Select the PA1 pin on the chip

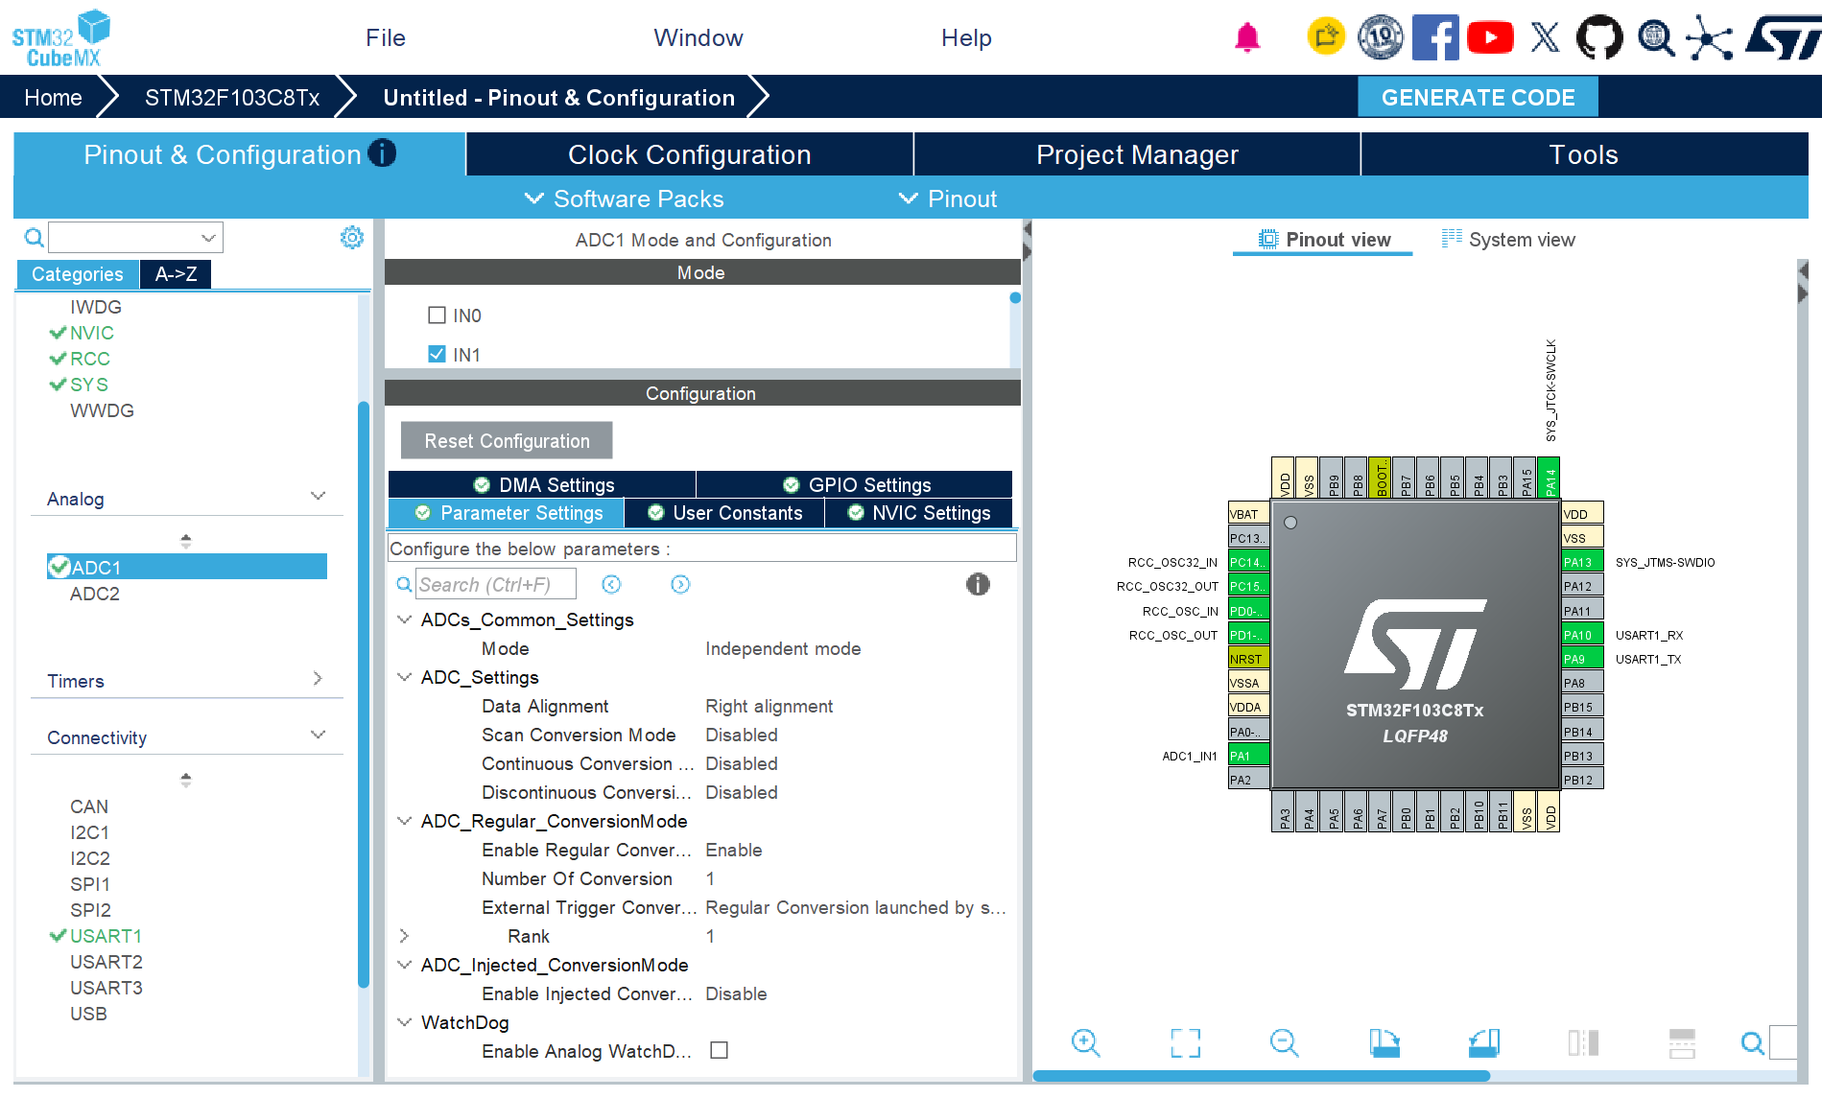pos(1248,756)
